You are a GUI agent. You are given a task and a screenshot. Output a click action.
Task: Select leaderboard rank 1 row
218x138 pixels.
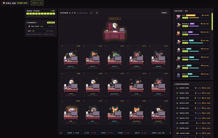pyautogui.click(x=193, y=88)
